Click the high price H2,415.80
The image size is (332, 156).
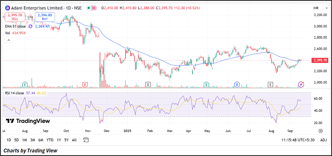coord(128,8)
